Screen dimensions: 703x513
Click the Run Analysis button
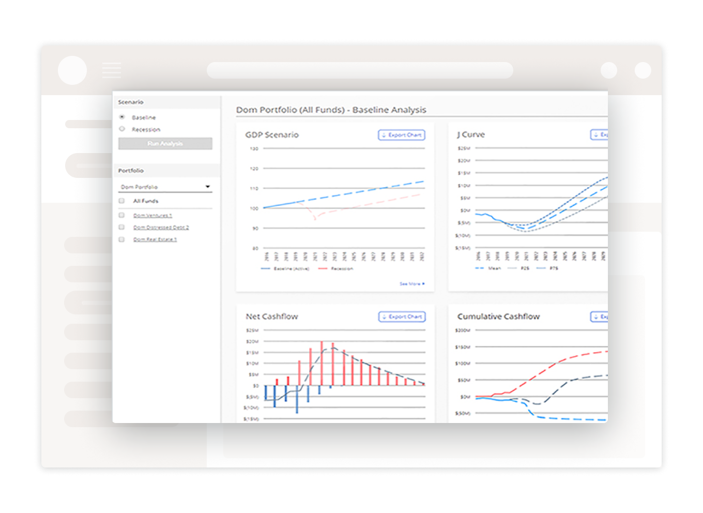click(x=165, y=143)
